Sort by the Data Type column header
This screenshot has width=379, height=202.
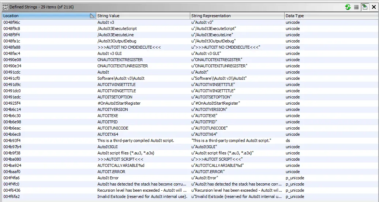click(331, 16)
